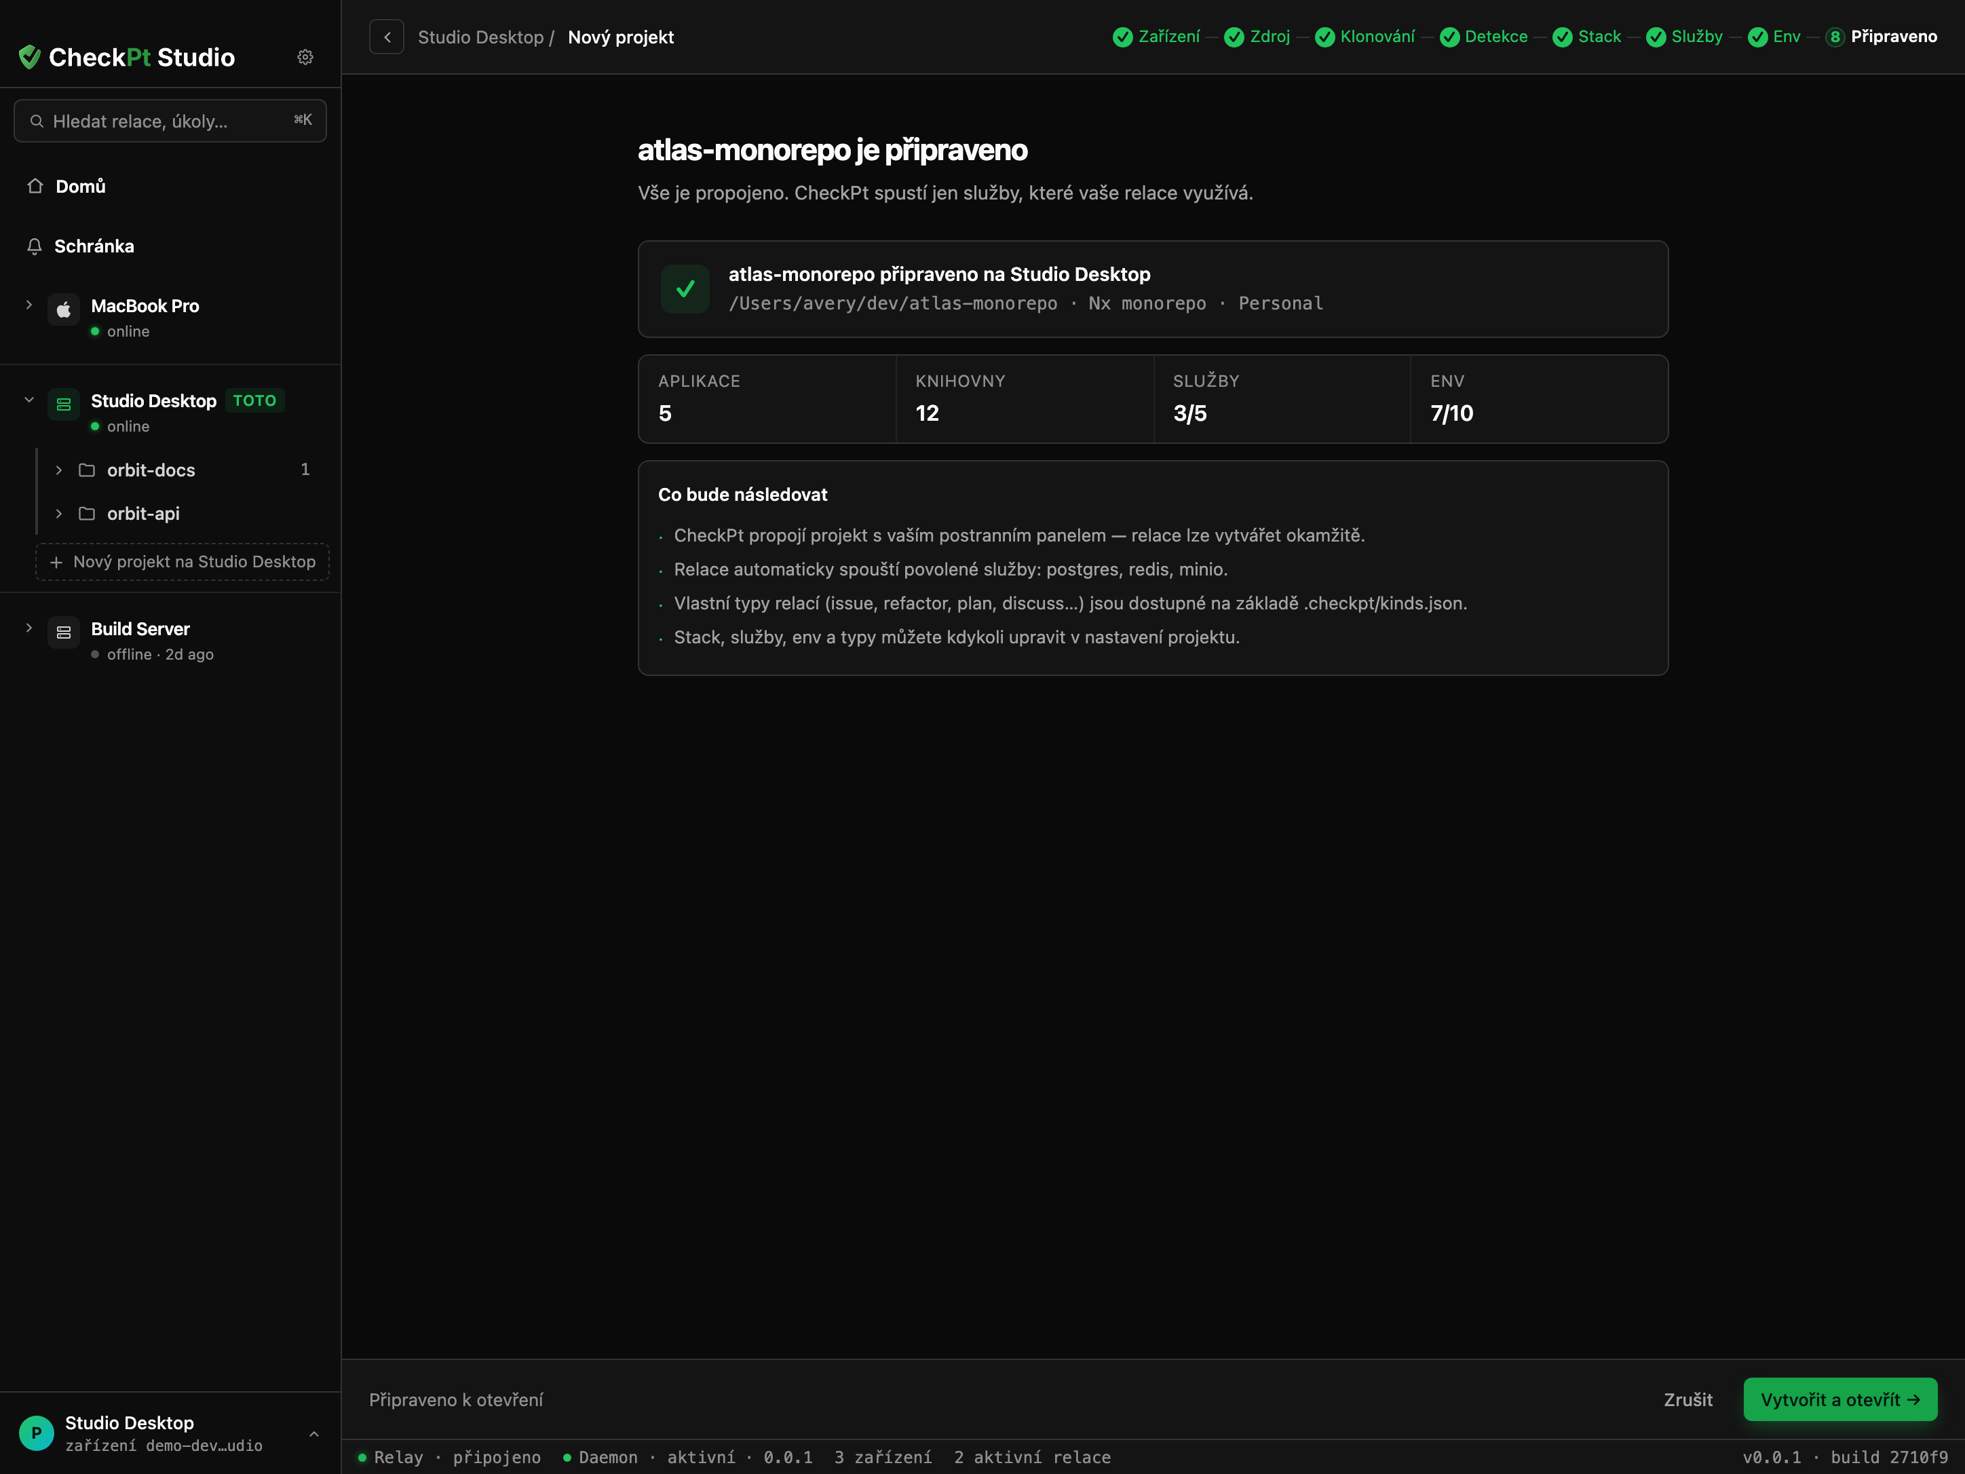
Task: Go to the Zařízení step
Action: (x=1157, y=37)
